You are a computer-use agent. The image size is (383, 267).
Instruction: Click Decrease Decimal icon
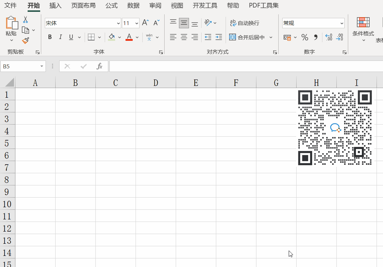tap(340, 37)
